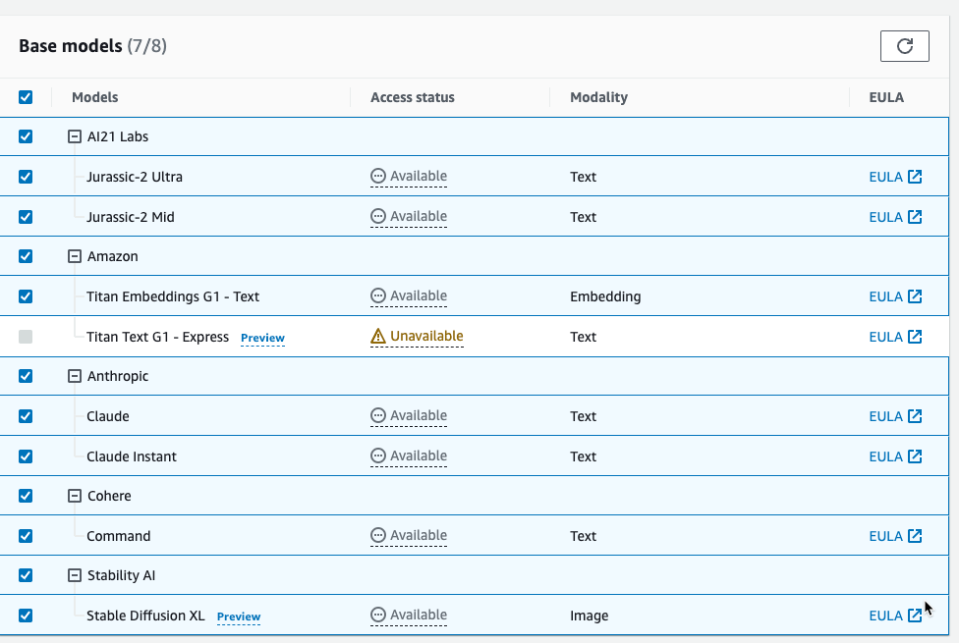The width and height of the screenshot is (959, 643).
Task: Collapse the Anthropic group
Action: coord(74,376)
